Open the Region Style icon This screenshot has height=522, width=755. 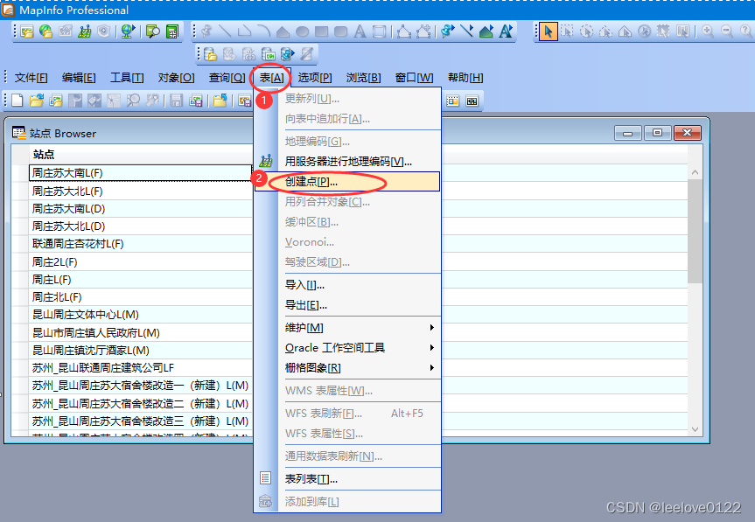pos(486,31)
